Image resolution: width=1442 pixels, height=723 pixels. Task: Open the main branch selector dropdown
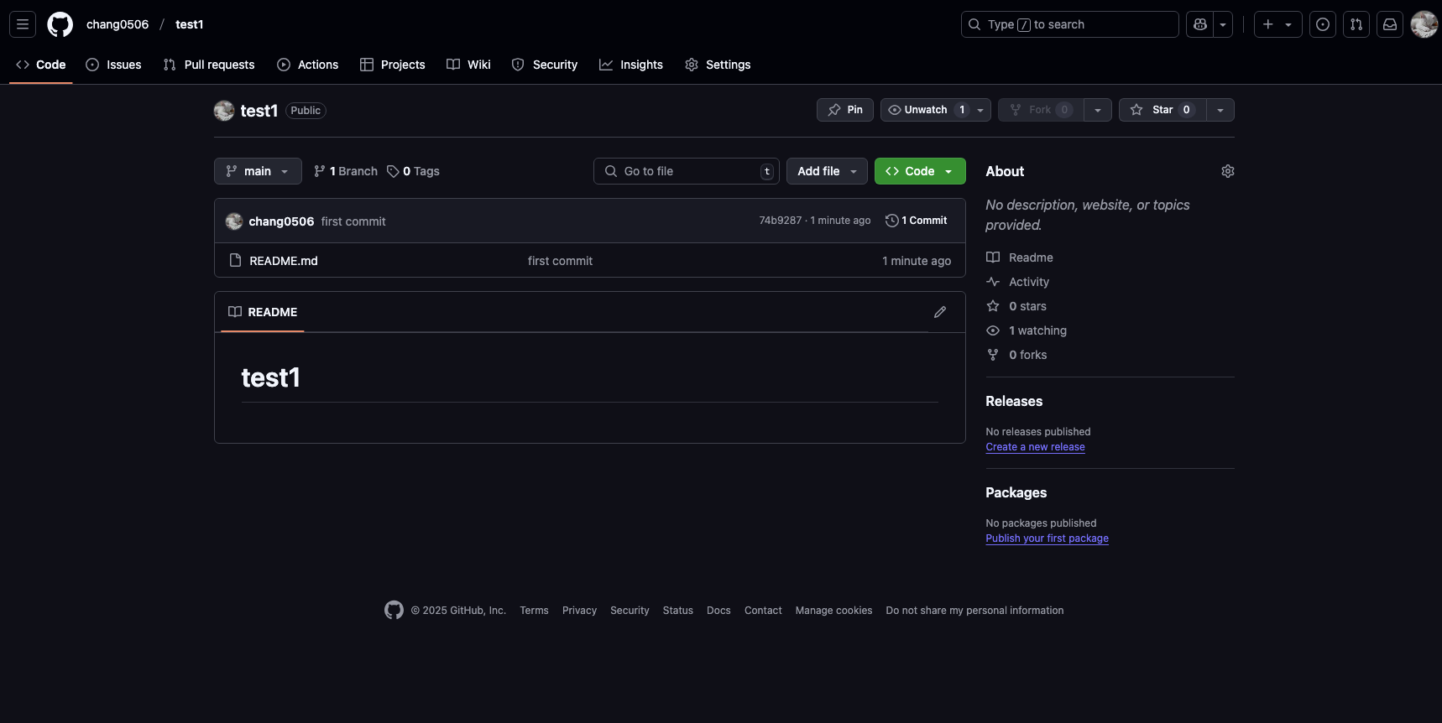(x=258, y=171)
